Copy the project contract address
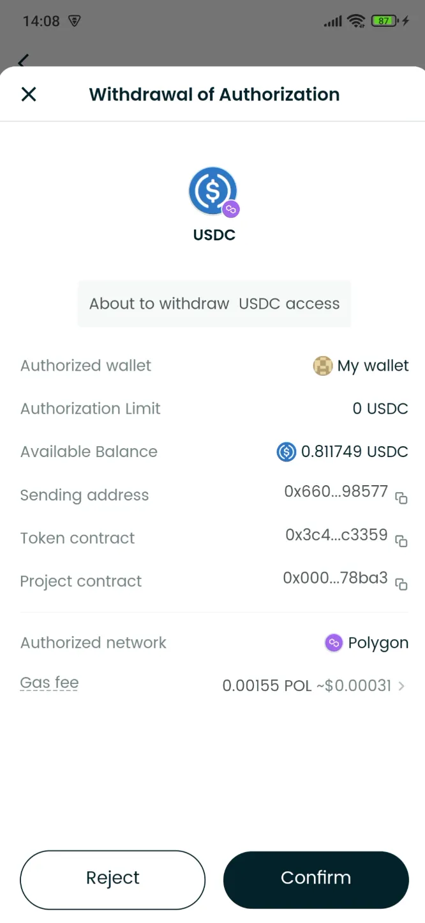The width and height of the screenshot is (425, 923). (401, 585)
